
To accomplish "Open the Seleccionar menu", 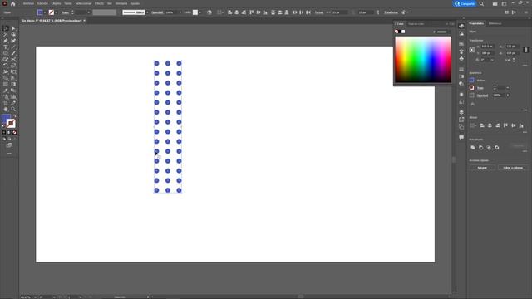I will click(x=83, y=3).
